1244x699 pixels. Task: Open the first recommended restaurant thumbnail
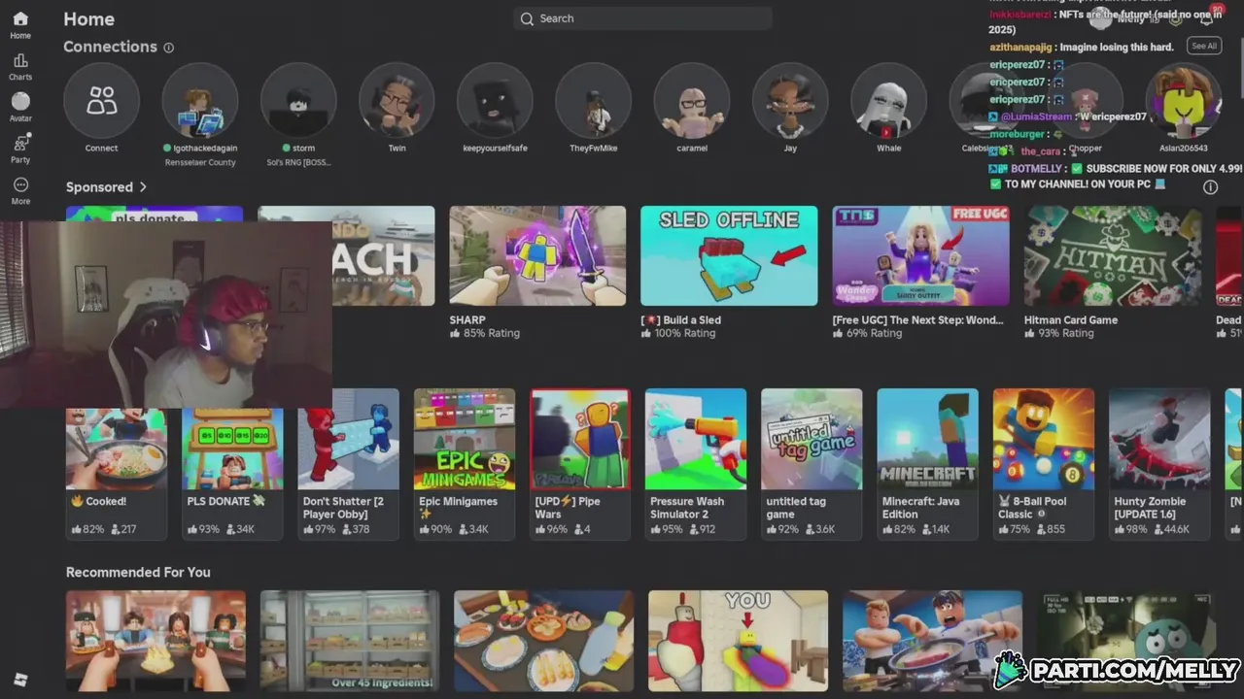155,641
